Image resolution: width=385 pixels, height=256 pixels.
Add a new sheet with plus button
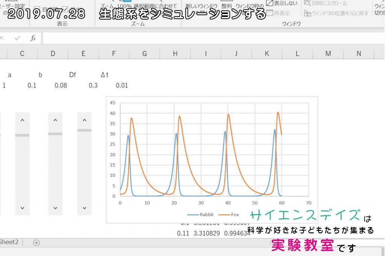click(36, 243)
